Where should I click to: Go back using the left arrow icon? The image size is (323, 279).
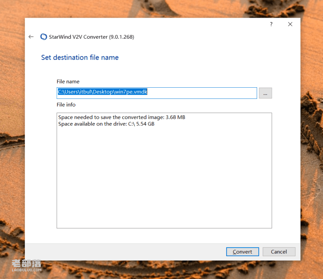(x=31, y=37)
